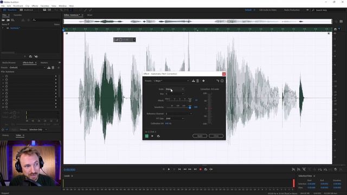Toggle green effect power button in dialog
This screenshot has width=347, height=195.
pyautogui.click(x=146, y=136)
